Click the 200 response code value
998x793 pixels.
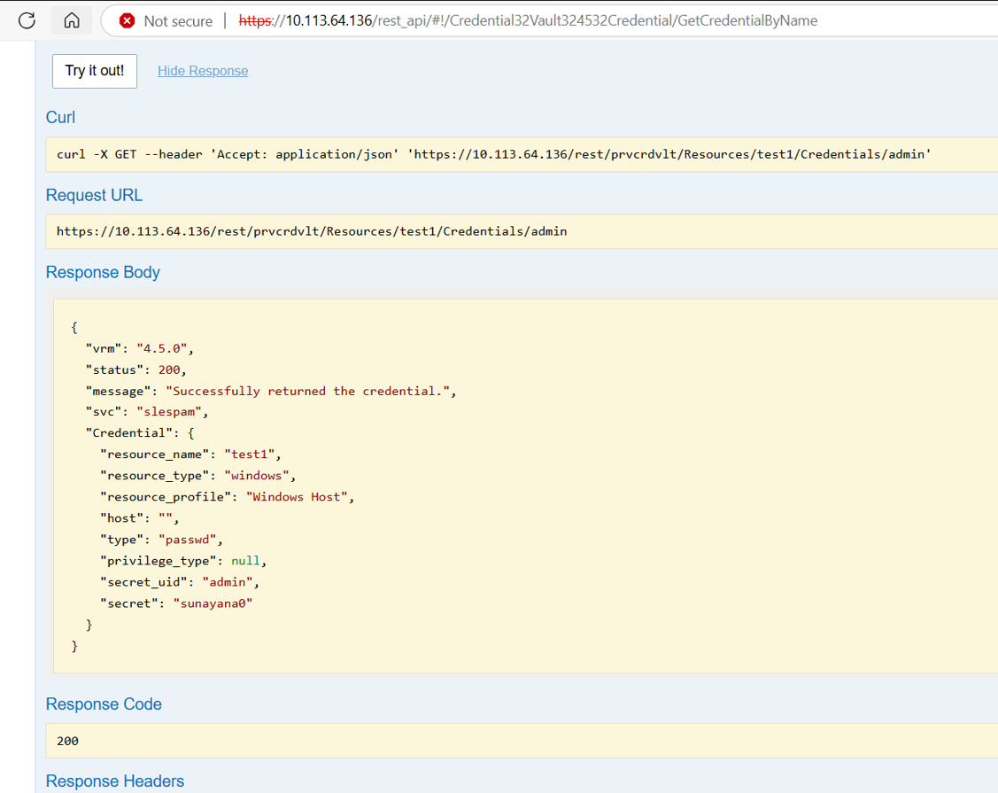tap(67, 741)
